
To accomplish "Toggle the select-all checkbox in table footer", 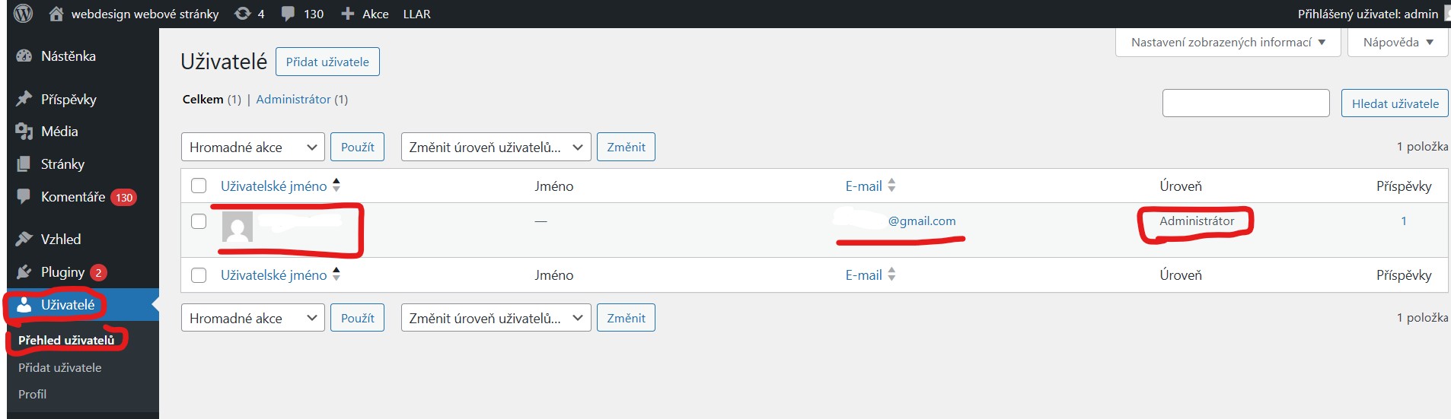I will pyautogui.click(x=199, y=275).
